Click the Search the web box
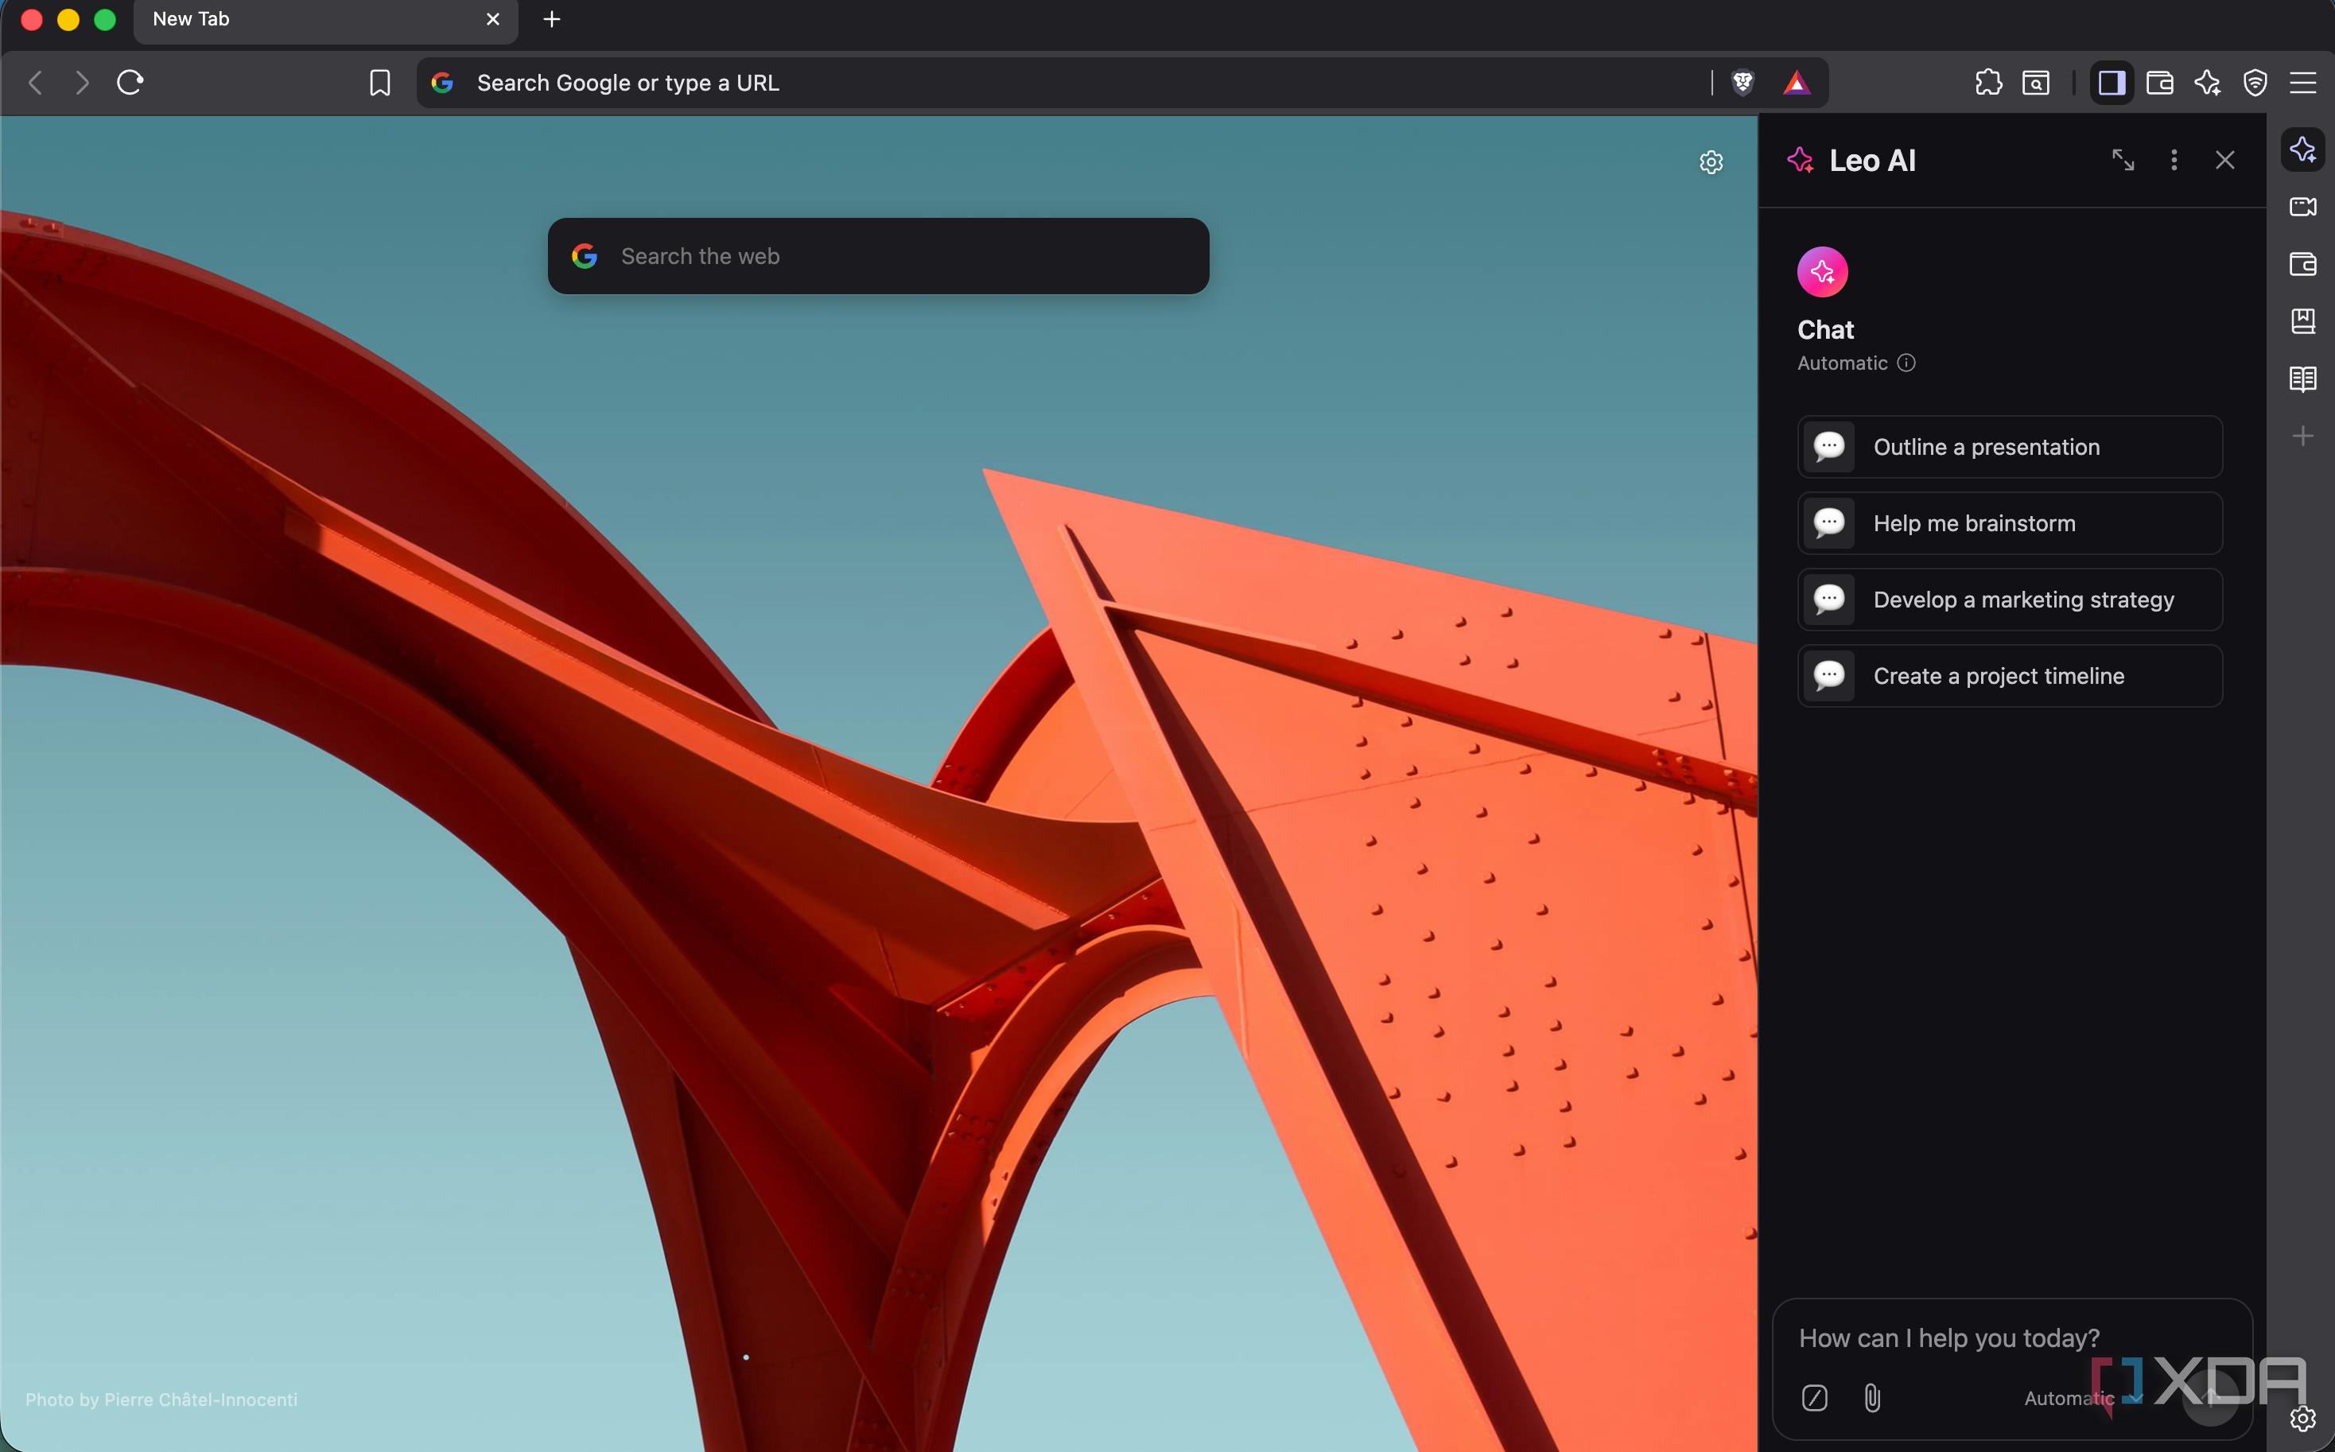Image resolution: width=2335 pixels, height=1452 pixels. pyautogui.click(x=878, y=256)
